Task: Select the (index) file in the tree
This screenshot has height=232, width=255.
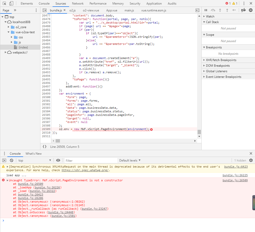Action: [x=23, y=47]
